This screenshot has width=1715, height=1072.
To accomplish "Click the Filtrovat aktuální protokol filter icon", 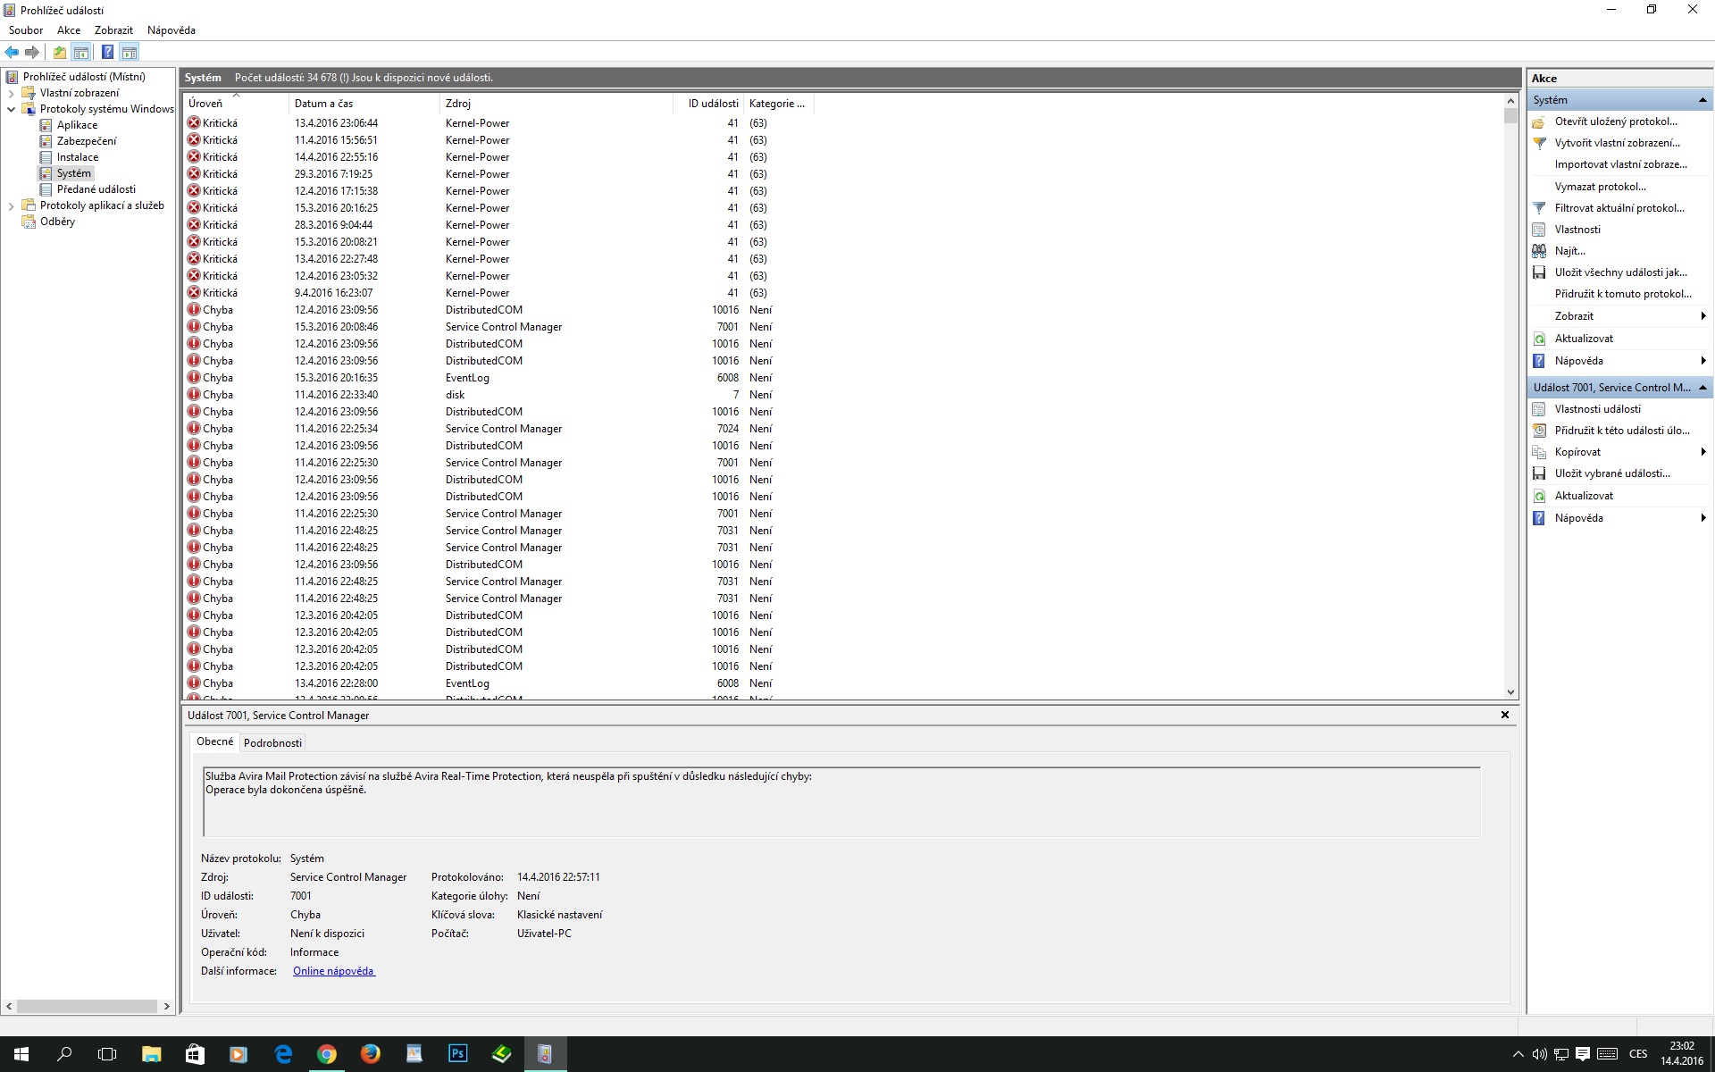I will point(1539,208).
